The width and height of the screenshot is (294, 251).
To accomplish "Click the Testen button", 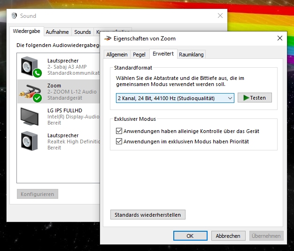I will coord(255,98).
